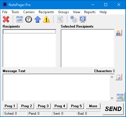This screenshot has height=117, width=126.
Task: Open settings with the gears icon
Action: (x=74, y=19)
